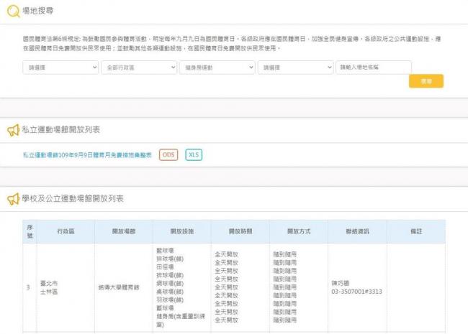Click the megaphone icon beside 私立運動場館開放列表
Viewport: 468px width, 334px height.
pos(14,130)
